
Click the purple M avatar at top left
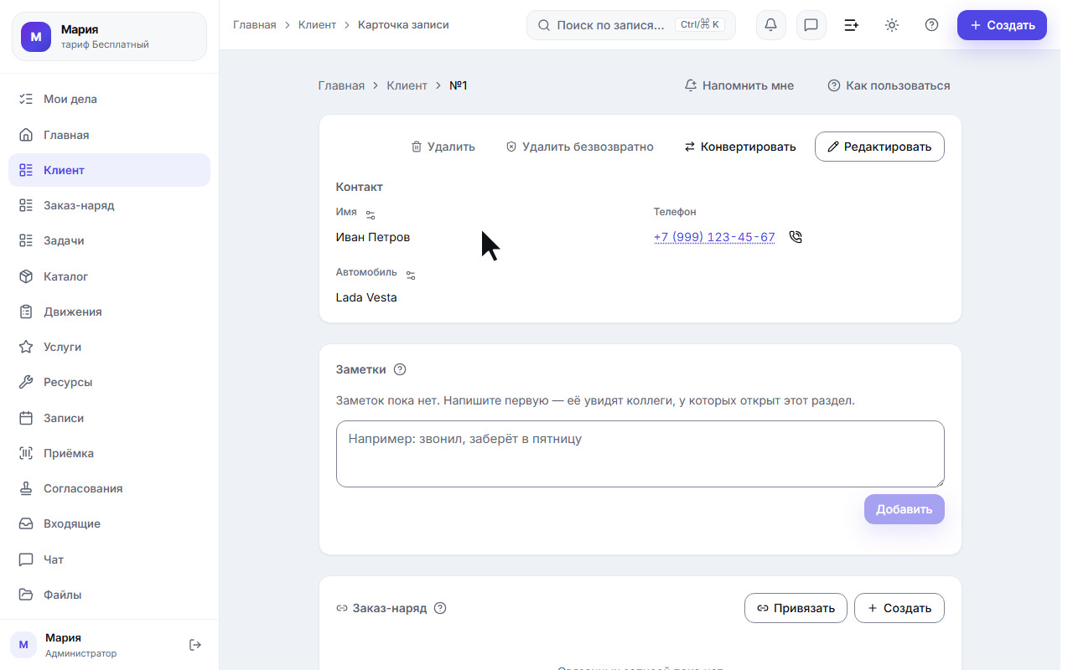36,37
